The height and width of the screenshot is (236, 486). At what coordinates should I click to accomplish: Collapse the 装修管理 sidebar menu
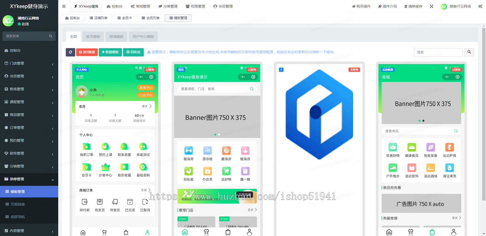(x=29, y=179)
